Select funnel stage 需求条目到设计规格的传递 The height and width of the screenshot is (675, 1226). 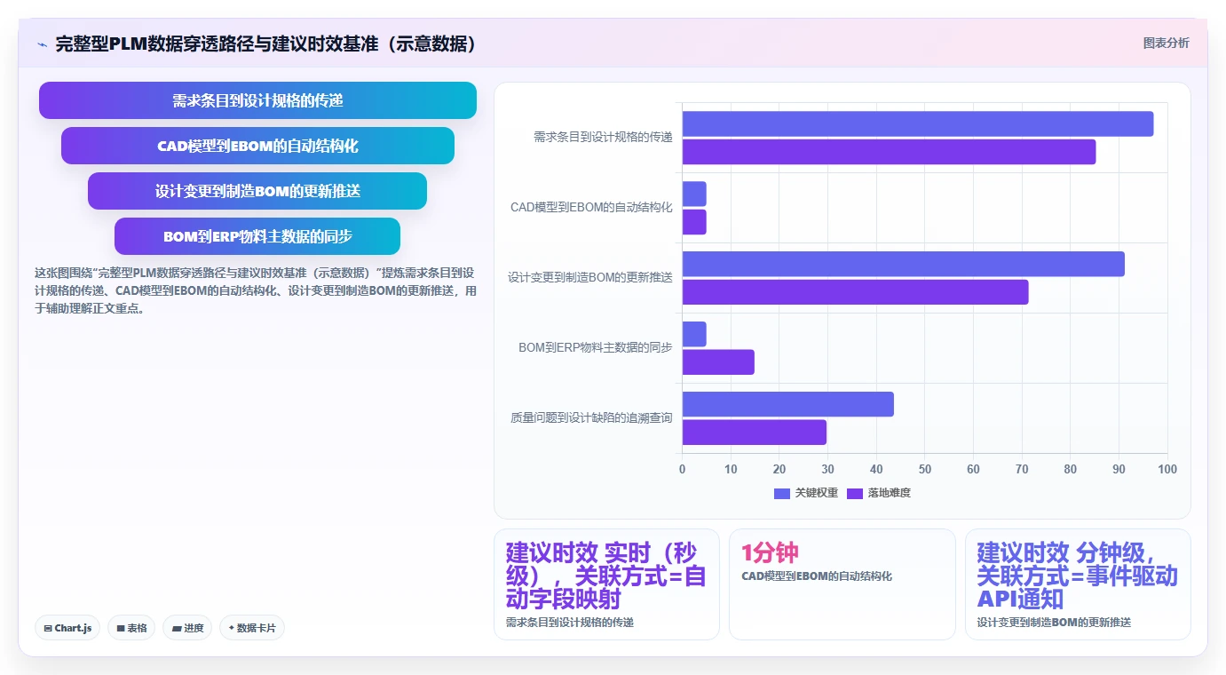pos(257,100)
